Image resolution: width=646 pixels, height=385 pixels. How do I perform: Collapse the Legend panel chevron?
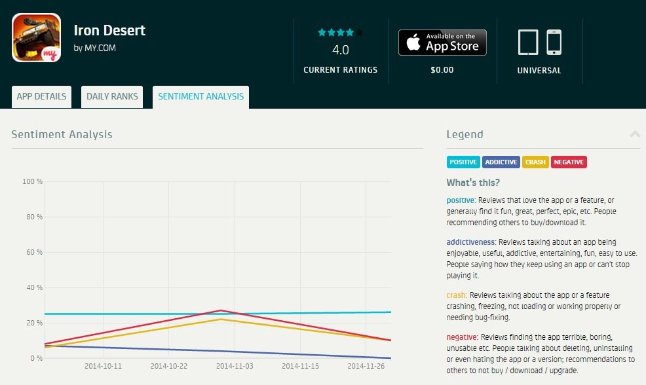(x=635, y=134)
